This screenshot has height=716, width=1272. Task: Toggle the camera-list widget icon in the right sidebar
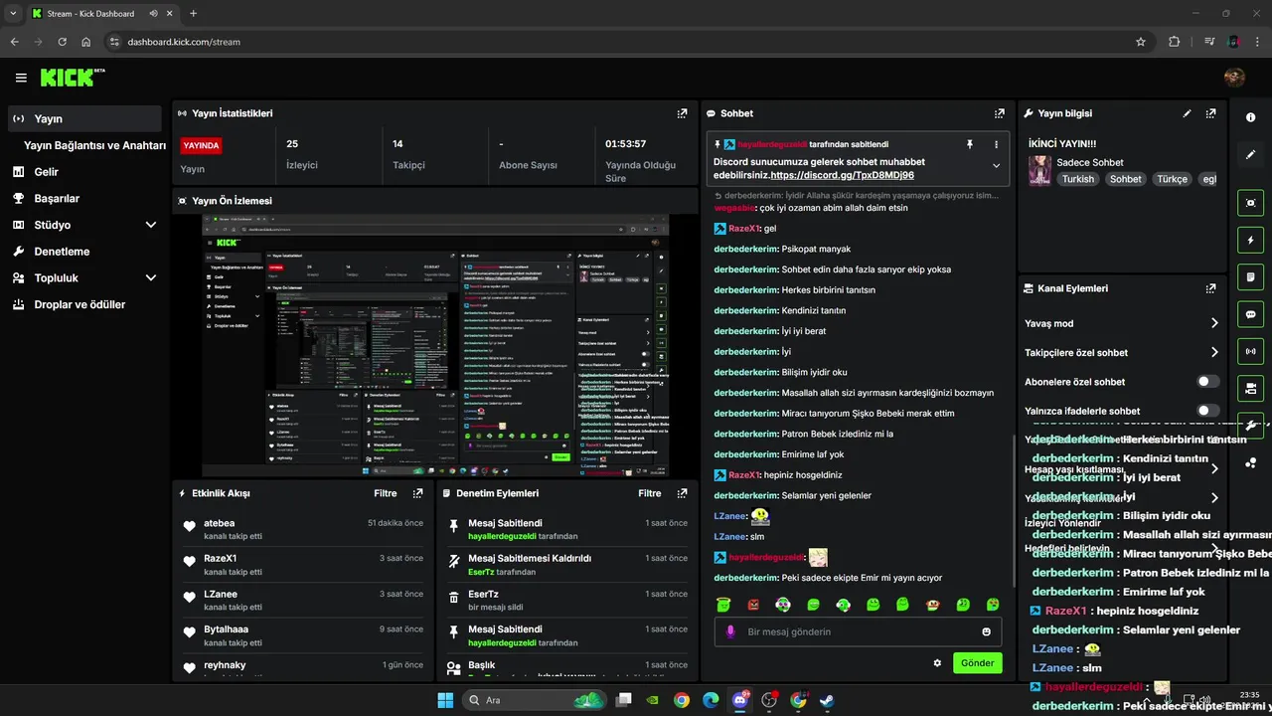[1250, 388]
